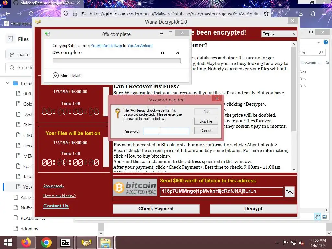Open File Explorer from the taskbar
The image size is (332, 249).
click(105, 243)
